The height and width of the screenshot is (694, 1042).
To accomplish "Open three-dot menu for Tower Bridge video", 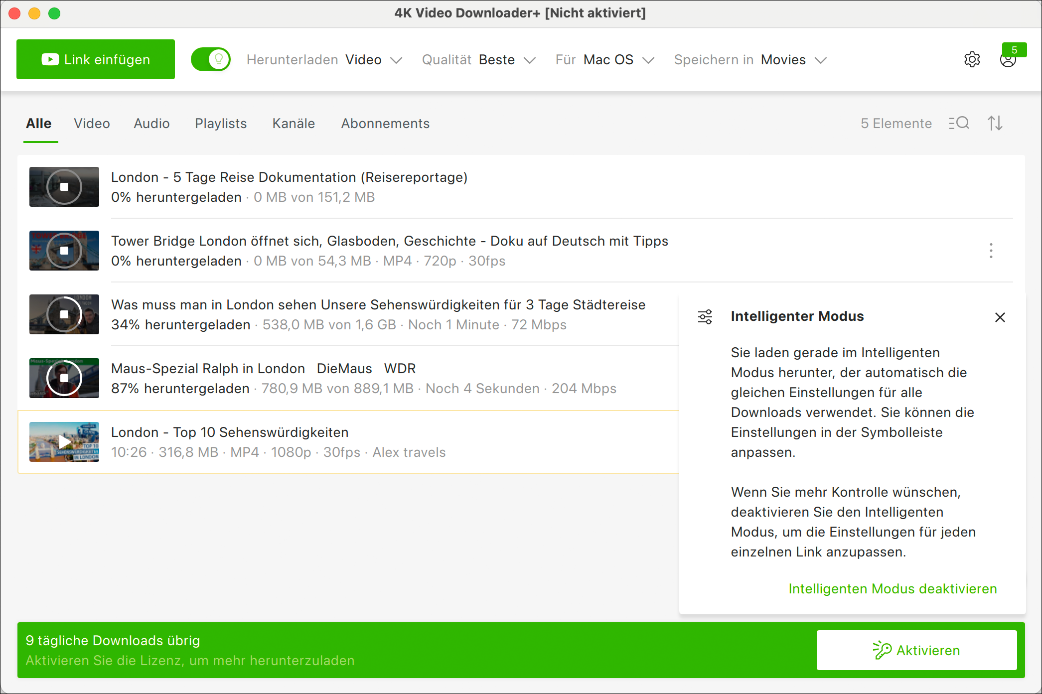I will pos(991,251).
